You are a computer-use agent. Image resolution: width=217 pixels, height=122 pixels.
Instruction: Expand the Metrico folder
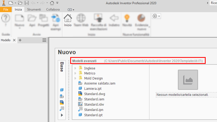75,73
